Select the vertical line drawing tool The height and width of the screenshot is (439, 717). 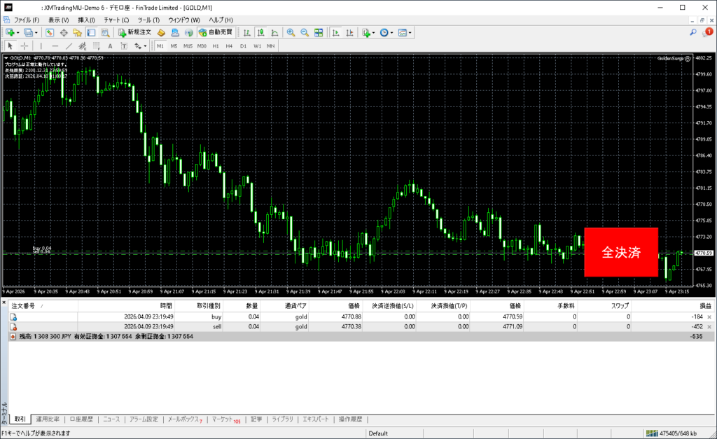(41, 46)
